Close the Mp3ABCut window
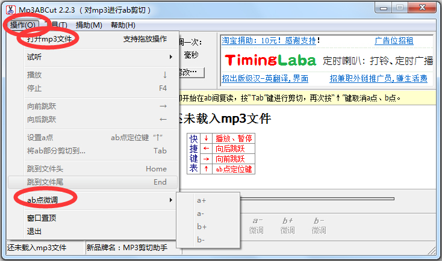The height and width of the screenshot is (261, 442). 422,8
